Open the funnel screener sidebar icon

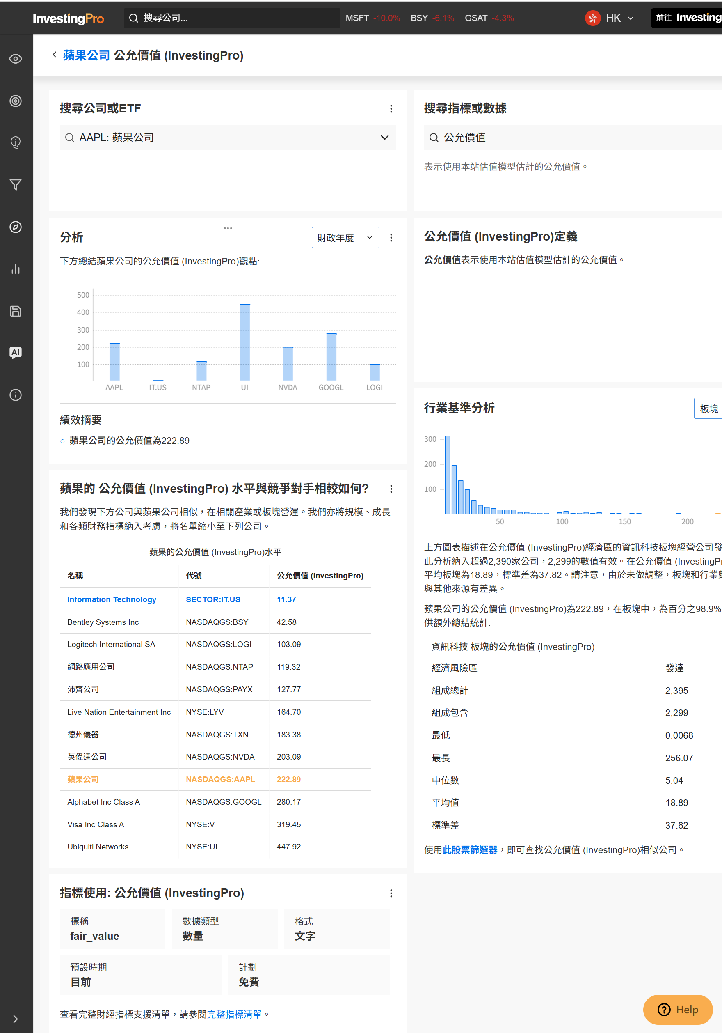click(16, 185)
